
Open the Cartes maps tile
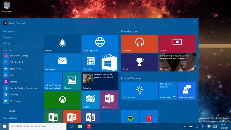click(90, 100)
